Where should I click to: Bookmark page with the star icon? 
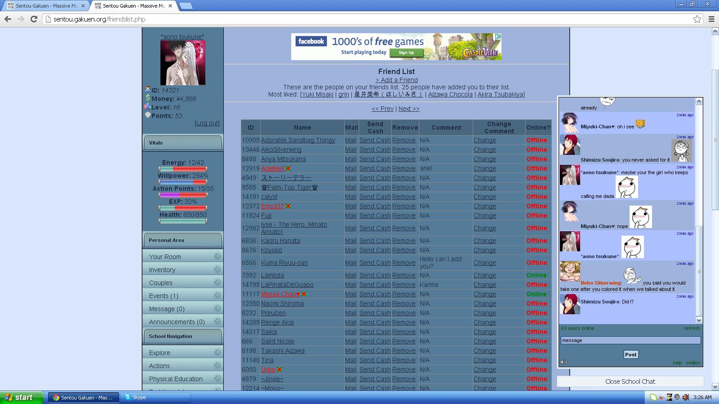[x=697, y=19]
